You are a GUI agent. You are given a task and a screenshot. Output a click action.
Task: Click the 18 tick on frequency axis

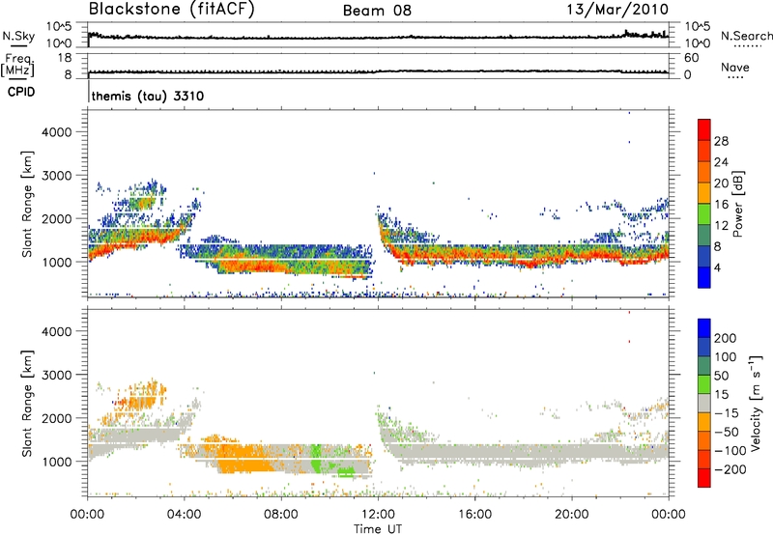point(65,58)
